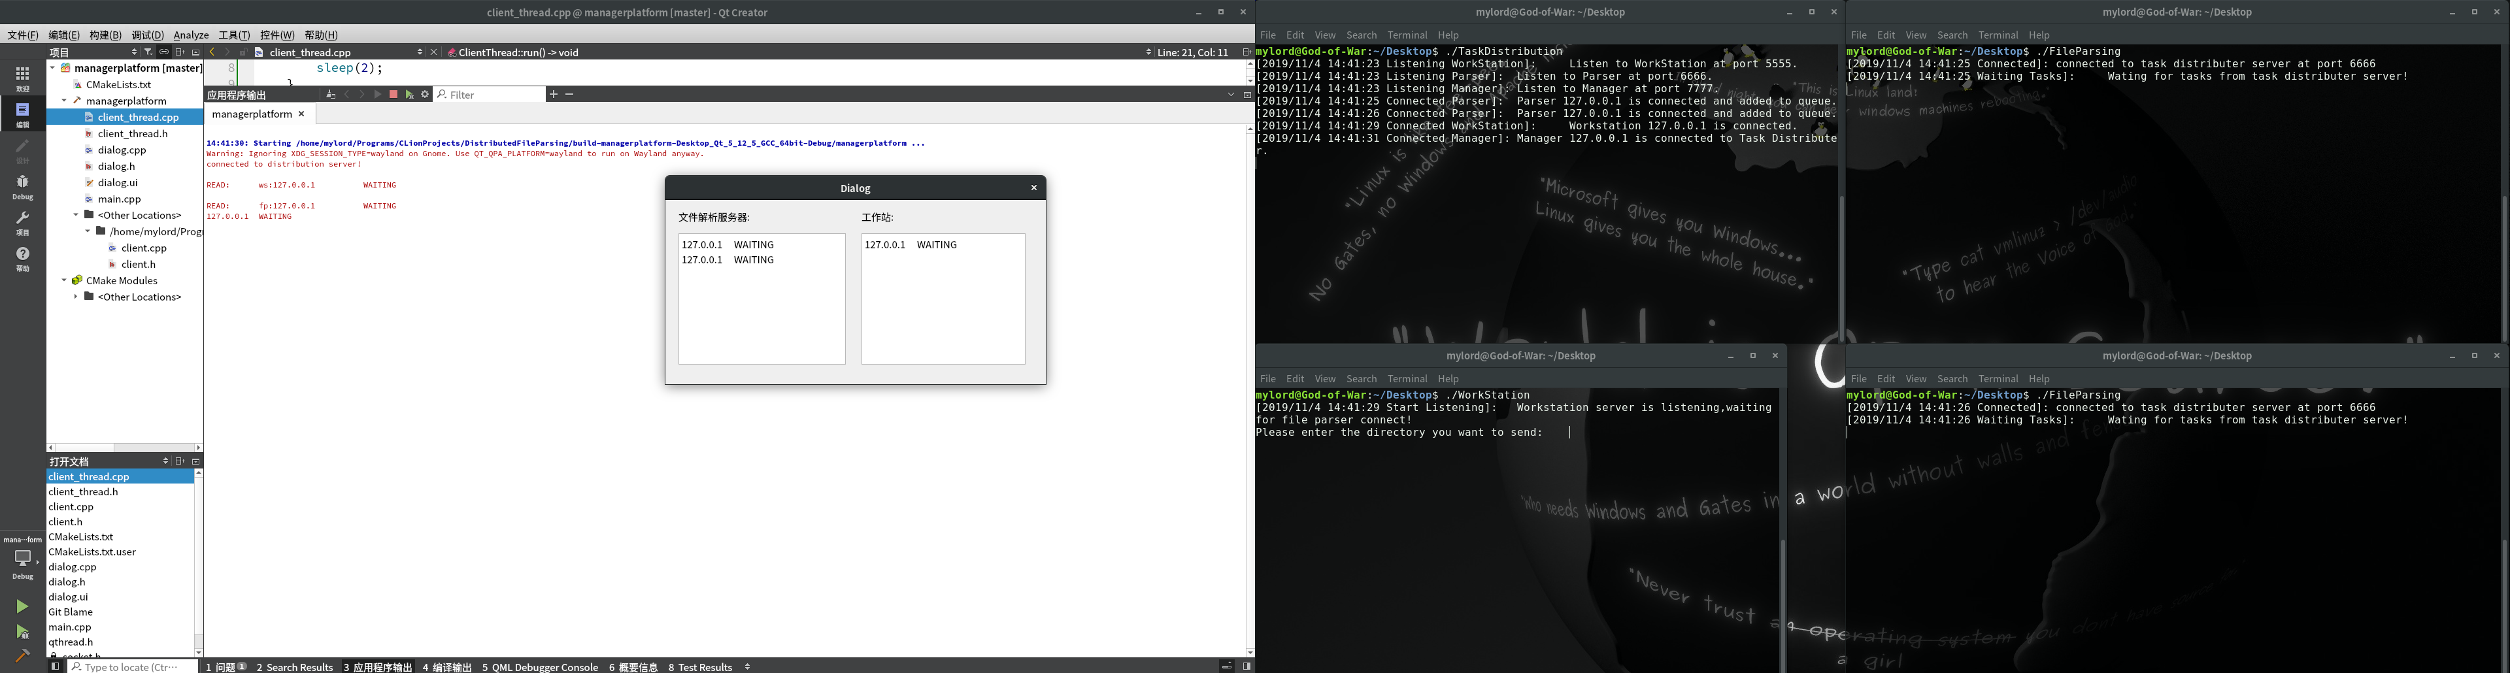Toggle output pane progress details button
This screenshot has width=2510, height=673.
(x=1227, y=666)
